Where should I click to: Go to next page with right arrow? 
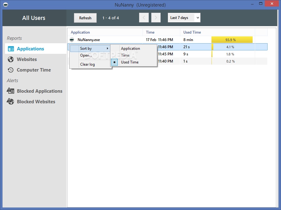click(x=156, y=18)
